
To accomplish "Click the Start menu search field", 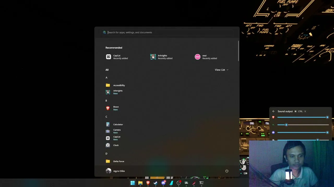I will pyautogui.click(x=167, y=32).
